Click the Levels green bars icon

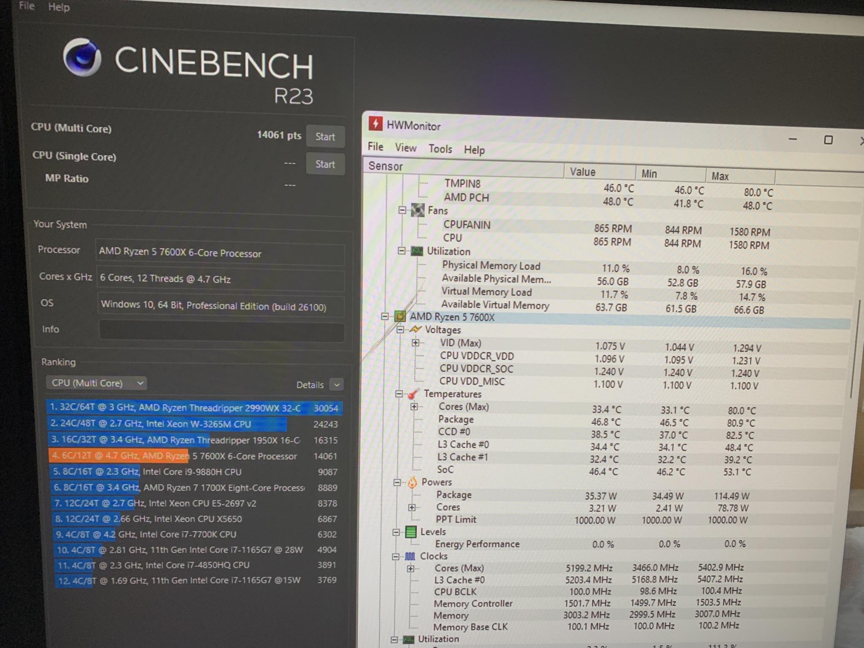[x=410, y=532]
